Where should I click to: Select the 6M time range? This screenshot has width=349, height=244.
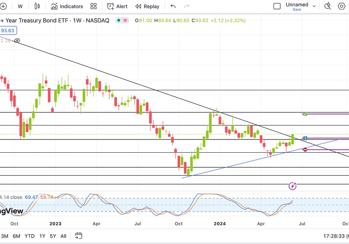[16, 236]
